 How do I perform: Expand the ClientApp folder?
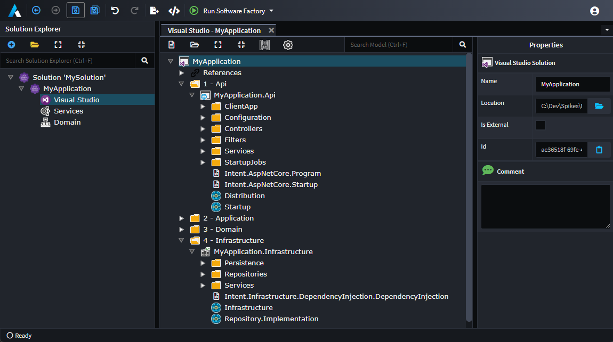click(x=203, y=107)
